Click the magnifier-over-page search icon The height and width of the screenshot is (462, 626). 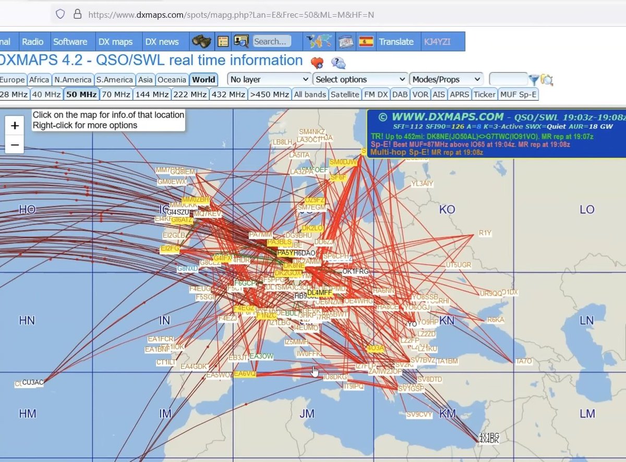pyautogui.click(x=241, y=42)
